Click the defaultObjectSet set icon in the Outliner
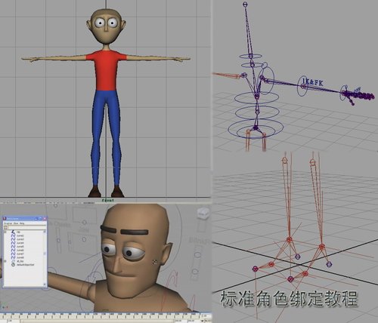This screenshot has width=378, height=323. pos(13,265)
